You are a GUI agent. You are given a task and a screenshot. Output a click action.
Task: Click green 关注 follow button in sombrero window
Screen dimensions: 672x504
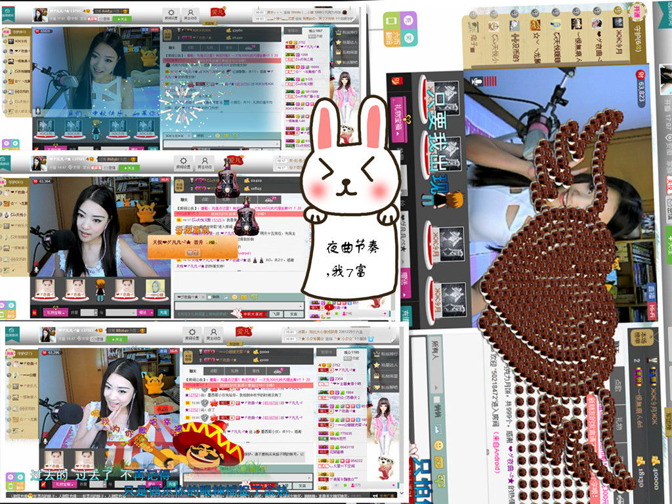click(117, 339)
